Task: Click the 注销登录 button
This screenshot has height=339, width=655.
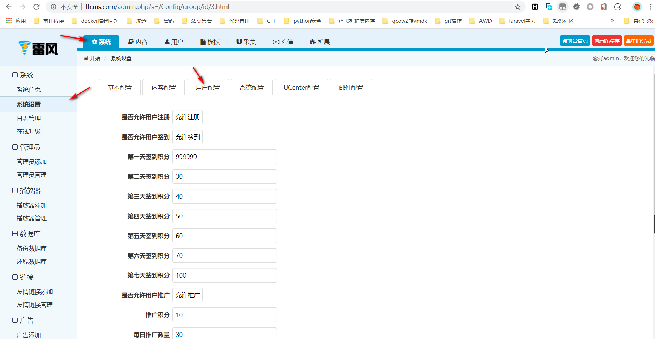Action: click(x=638, y=41)
